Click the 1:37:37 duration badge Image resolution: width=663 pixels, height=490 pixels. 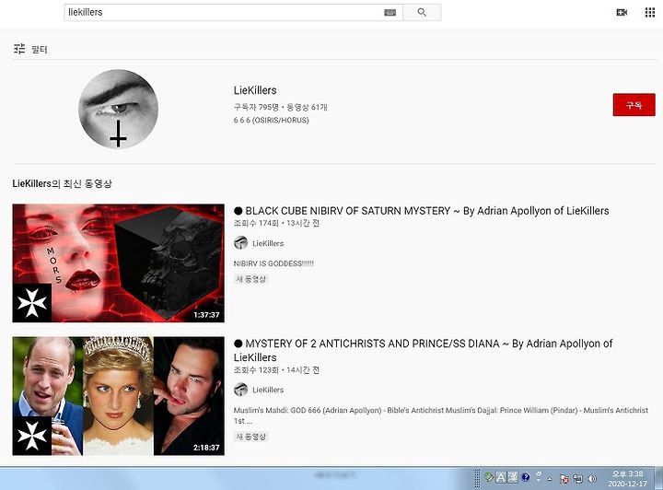(206, 315)
